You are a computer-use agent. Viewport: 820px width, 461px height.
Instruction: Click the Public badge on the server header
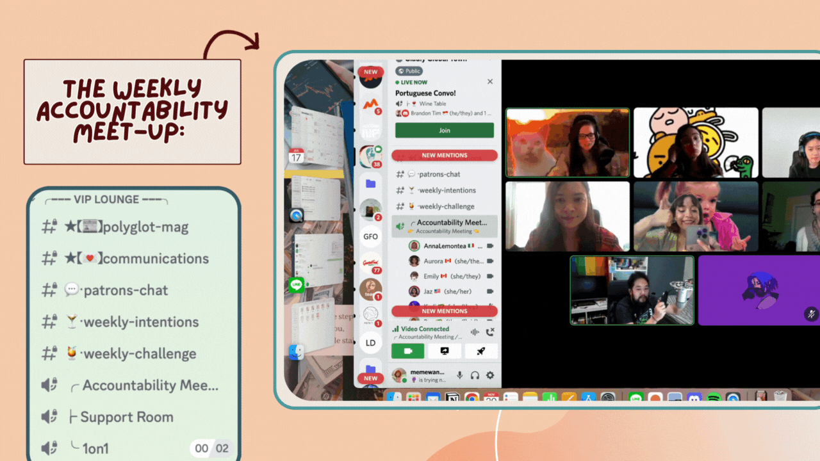[409, 71]
